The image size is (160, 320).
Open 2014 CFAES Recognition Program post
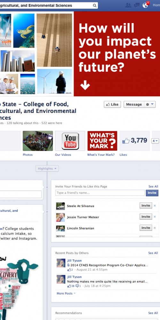[x=109, y=265]
